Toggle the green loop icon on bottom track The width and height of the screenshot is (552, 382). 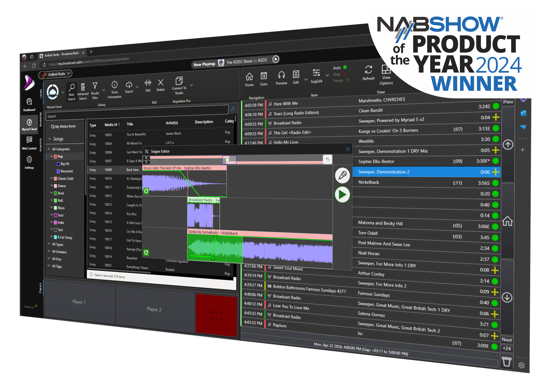click(146, 252)
